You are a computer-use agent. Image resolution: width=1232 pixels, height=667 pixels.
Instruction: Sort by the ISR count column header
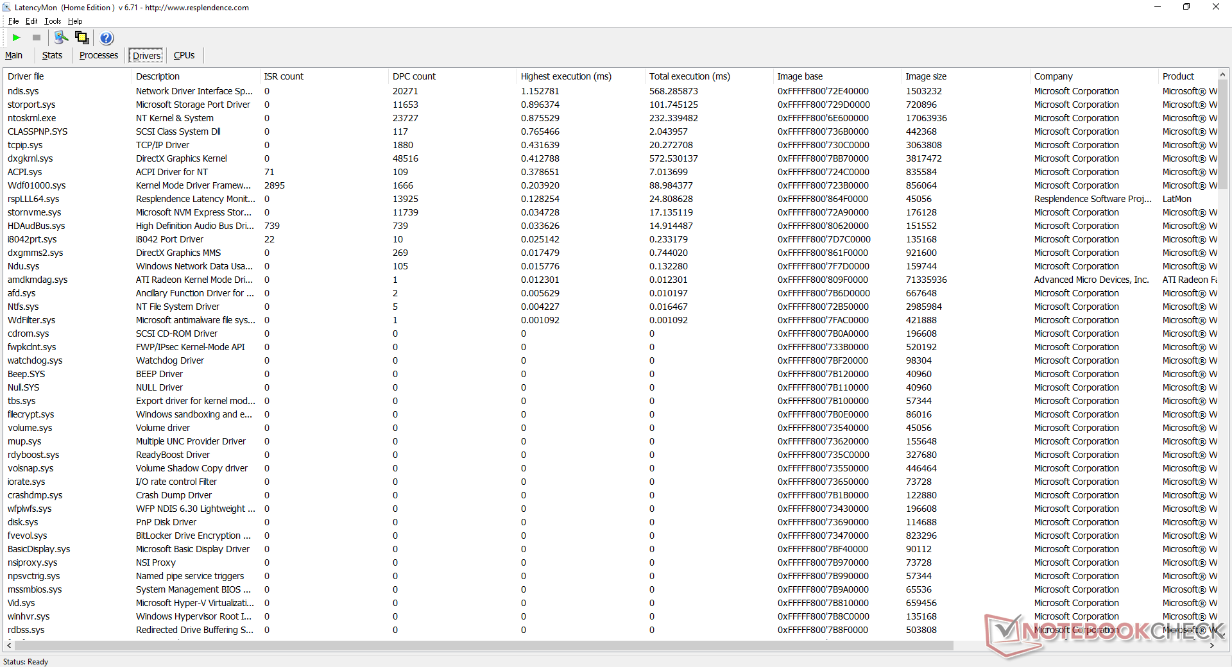click(x=324, y=76)
